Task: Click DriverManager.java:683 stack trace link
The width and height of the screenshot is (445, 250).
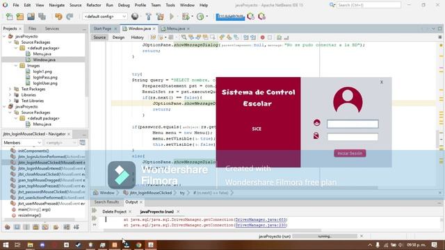Action: click(x=261, y=219)
